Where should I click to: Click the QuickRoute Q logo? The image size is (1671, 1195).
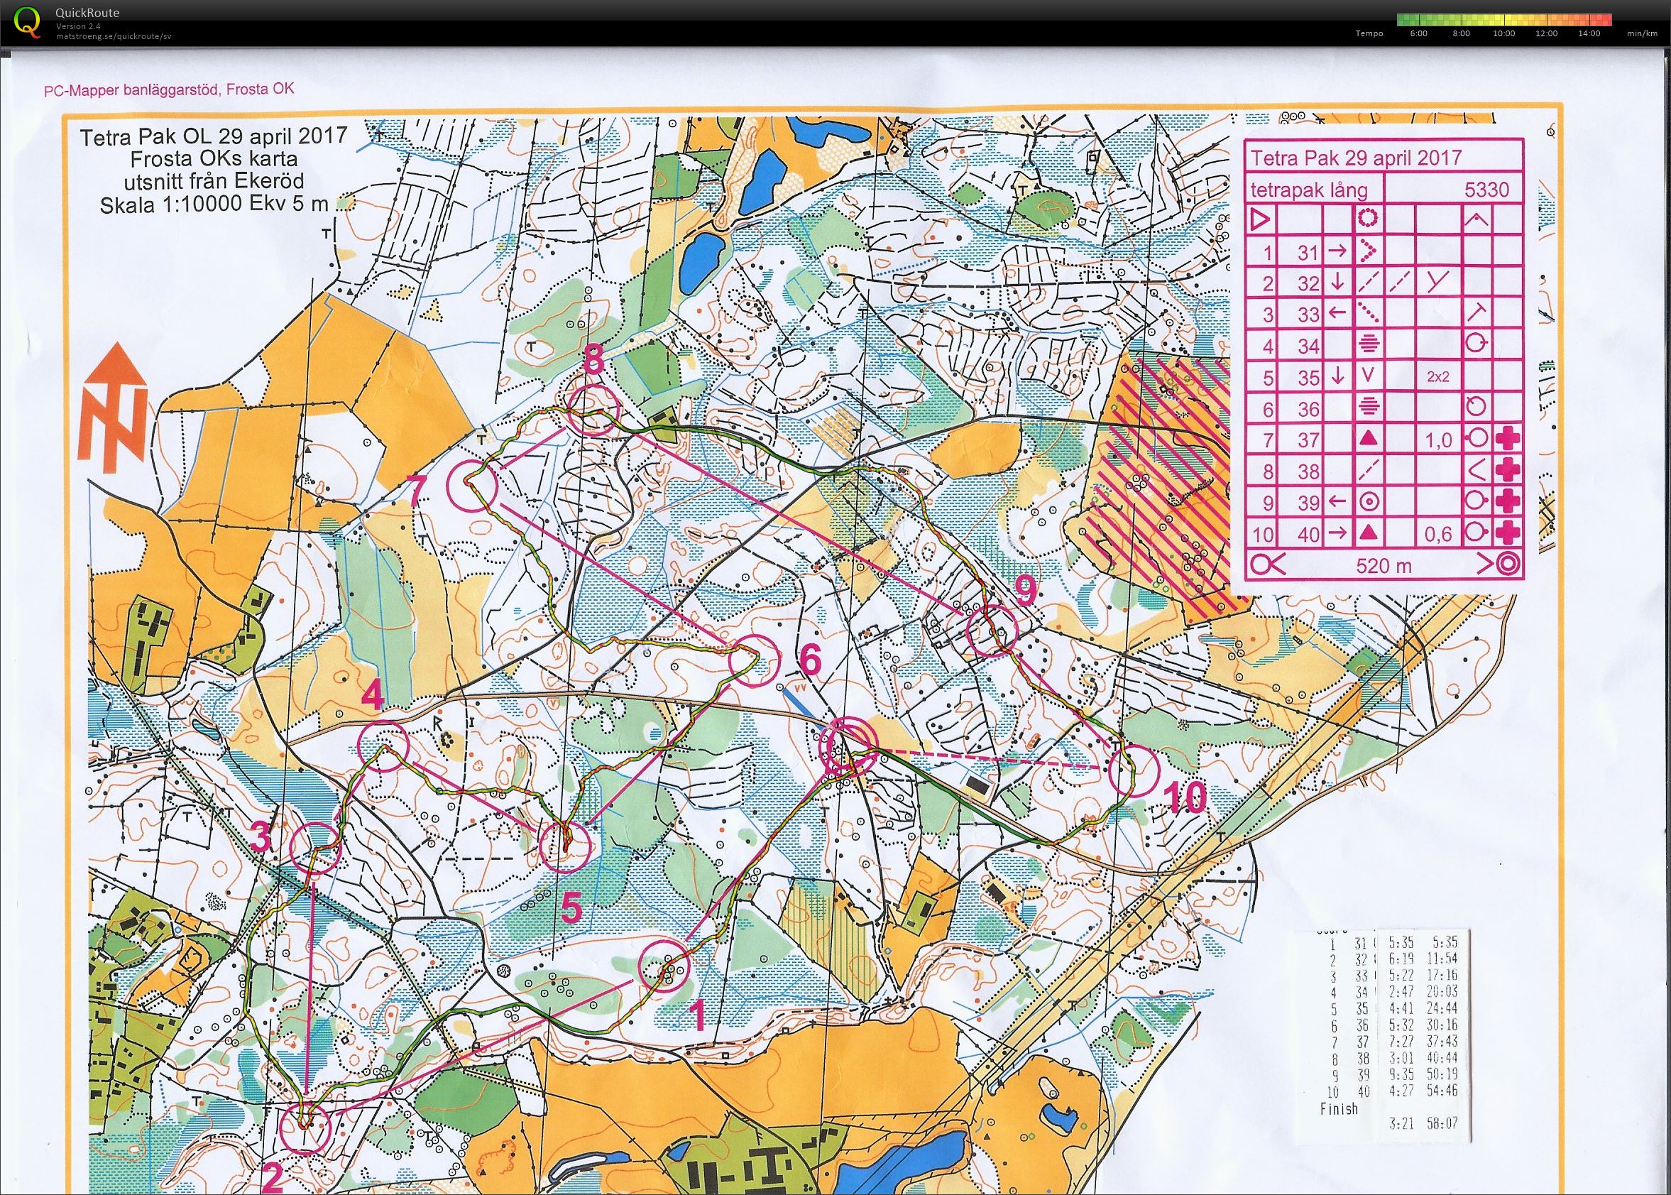coord(27,21)
